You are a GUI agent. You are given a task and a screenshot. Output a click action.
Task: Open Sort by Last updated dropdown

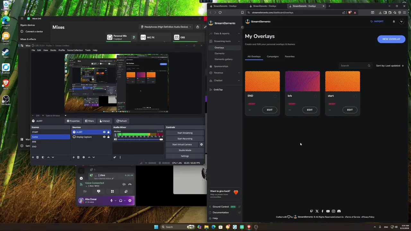click(390, 65)
